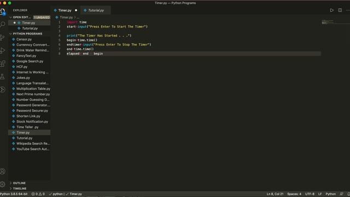Select Python 3.8.5 64-bit interpreter in status bar
The image size is (350, 197).
(x=14, y=194)
